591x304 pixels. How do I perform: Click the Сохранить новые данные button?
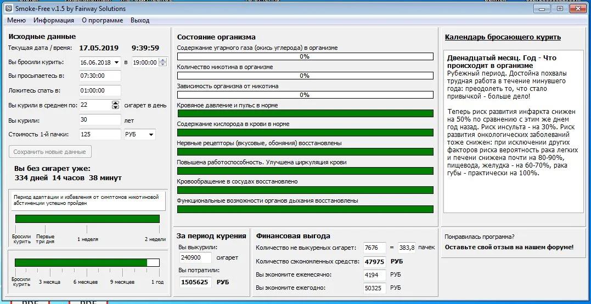coord(50,152)
